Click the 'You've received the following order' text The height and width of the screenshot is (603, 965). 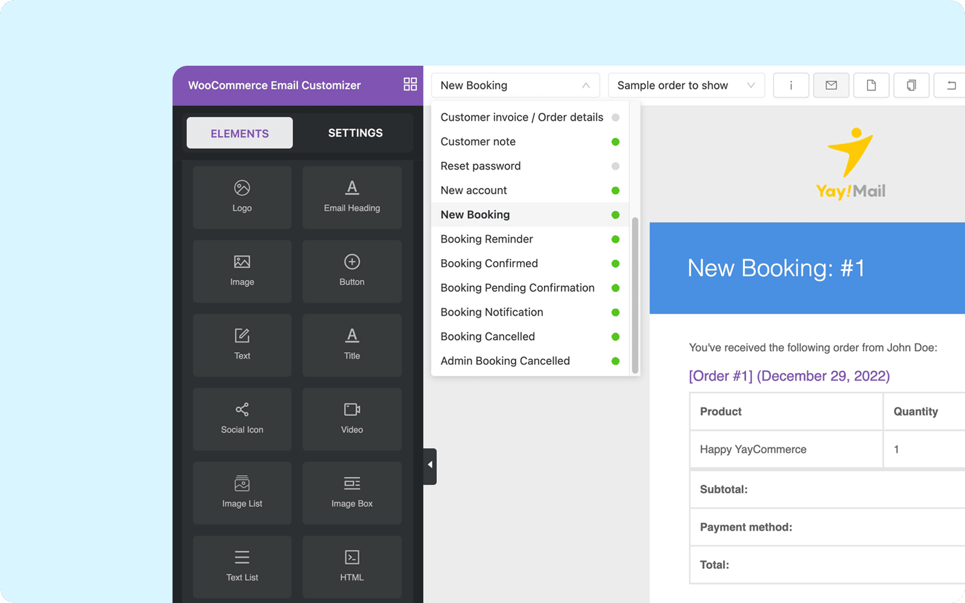pos(813,347)
